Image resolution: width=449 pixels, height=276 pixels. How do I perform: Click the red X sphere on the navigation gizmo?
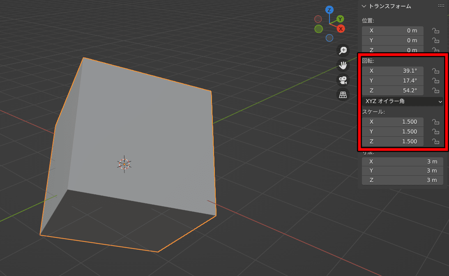click(x=341, y=29)
